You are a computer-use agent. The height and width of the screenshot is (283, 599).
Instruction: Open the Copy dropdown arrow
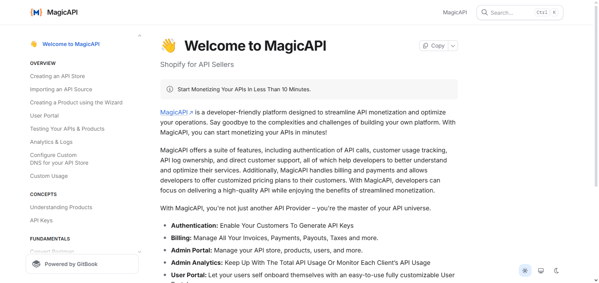(x=453, y=46)
